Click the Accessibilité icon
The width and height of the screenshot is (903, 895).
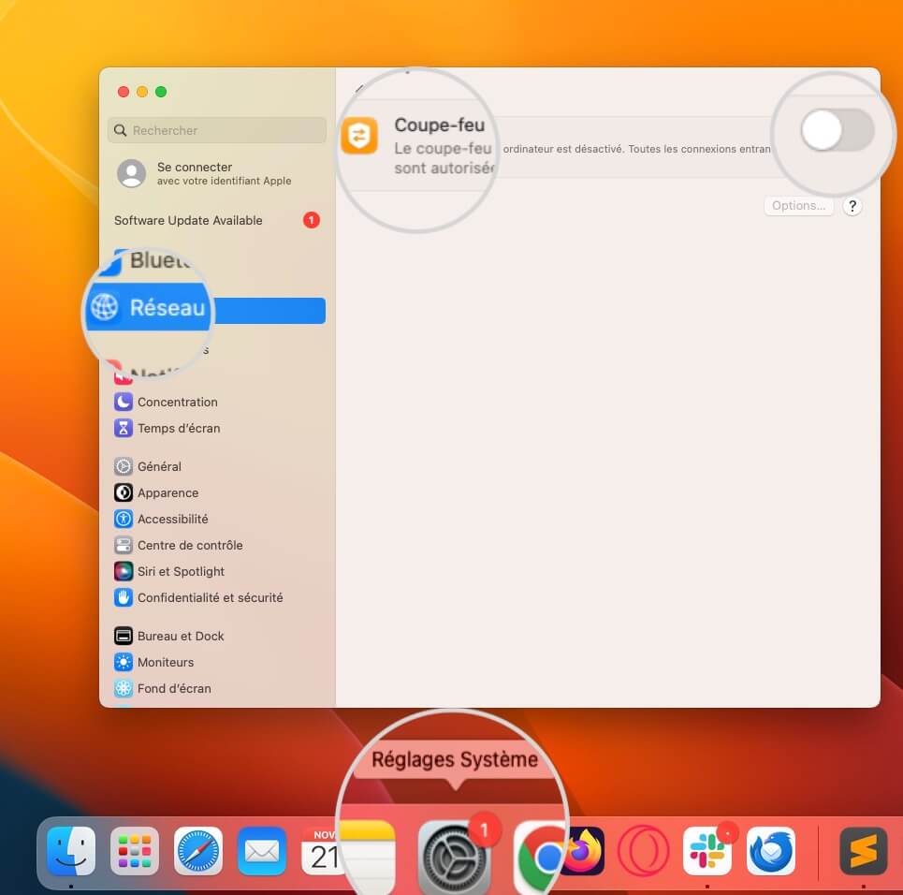124,519
